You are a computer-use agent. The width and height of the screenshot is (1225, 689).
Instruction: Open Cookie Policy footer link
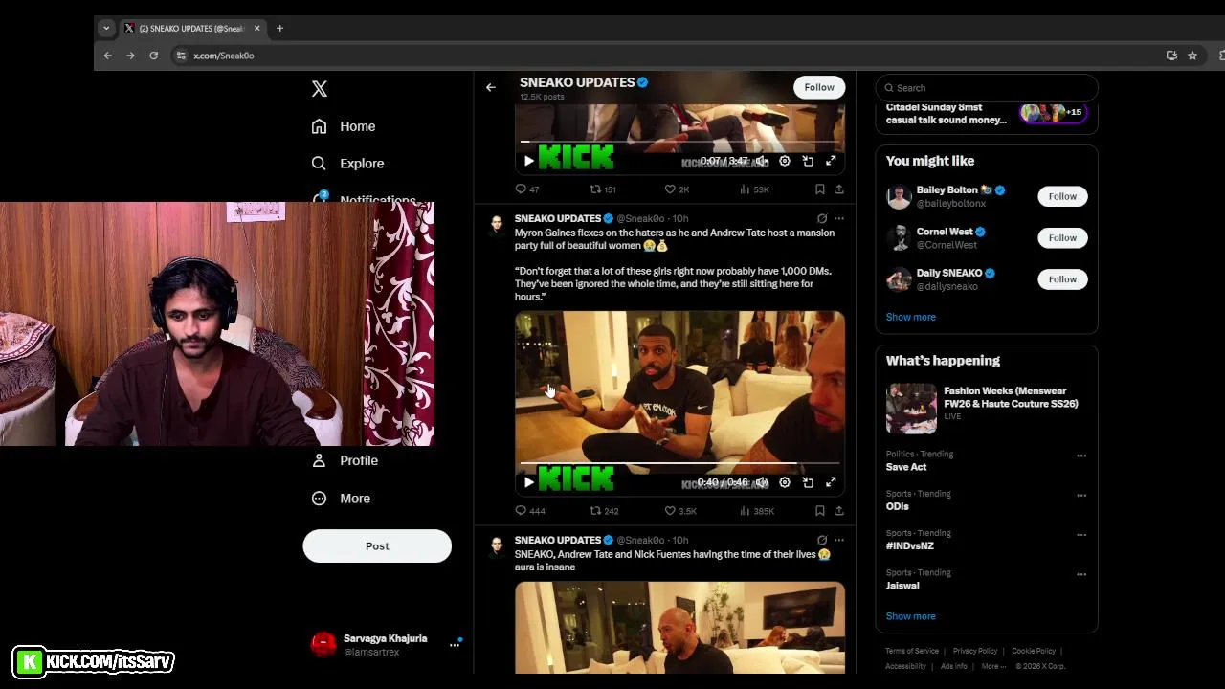[x=1034, y=651]
